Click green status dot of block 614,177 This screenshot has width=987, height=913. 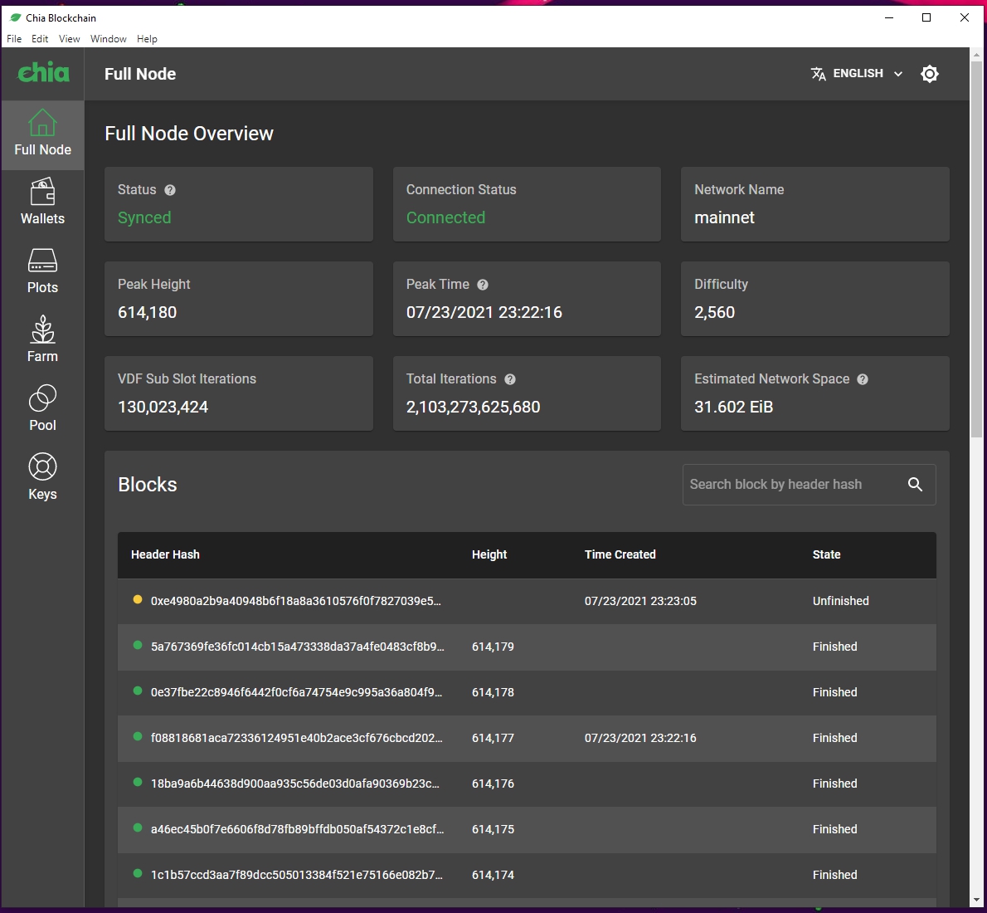[138, 736]
